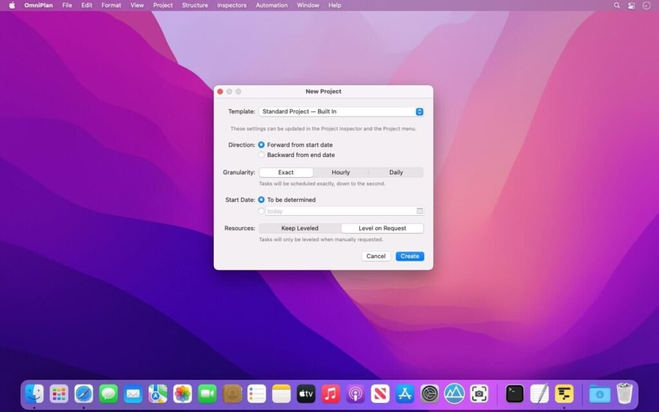Viewport: 659px width, 412px height.
Task: Open OmniPlan from the Dock
Action: tap(564, 393)
